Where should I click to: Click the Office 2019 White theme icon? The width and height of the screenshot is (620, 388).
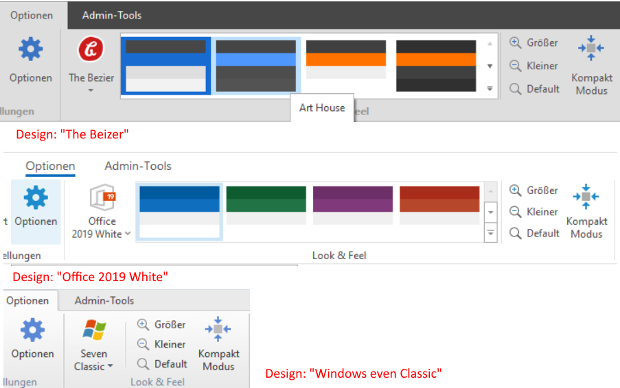point(101,198)
